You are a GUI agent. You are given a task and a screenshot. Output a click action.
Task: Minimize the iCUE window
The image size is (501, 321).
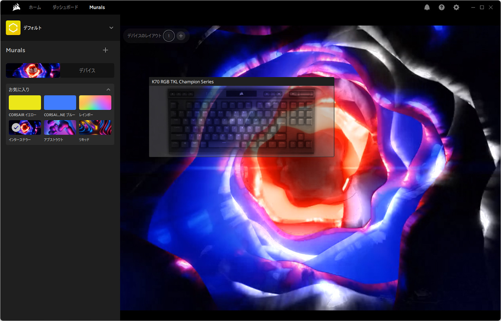point(473,7)
